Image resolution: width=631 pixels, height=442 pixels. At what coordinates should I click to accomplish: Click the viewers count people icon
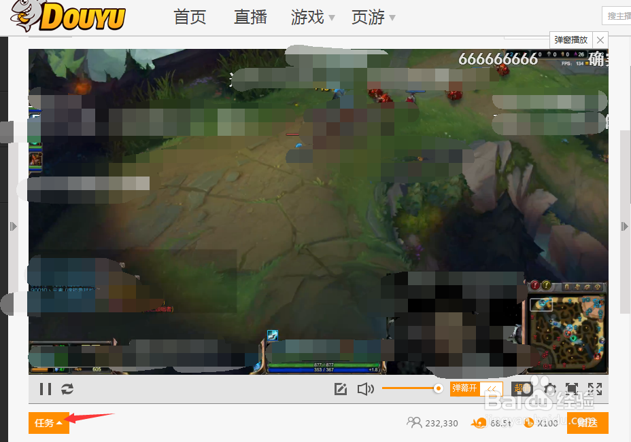pos(414,422)
